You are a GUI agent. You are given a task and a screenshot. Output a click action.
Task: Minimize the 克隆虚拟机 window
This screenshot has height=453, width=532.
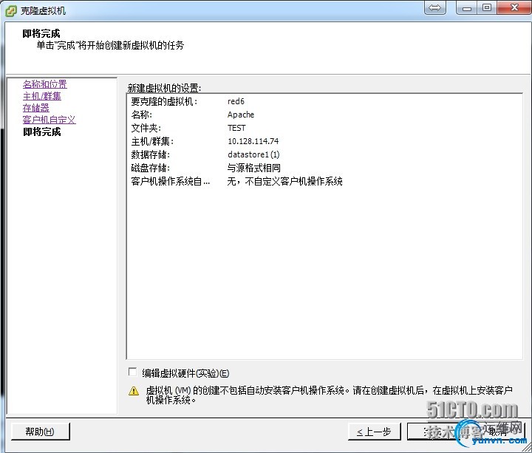click(467, 7)
